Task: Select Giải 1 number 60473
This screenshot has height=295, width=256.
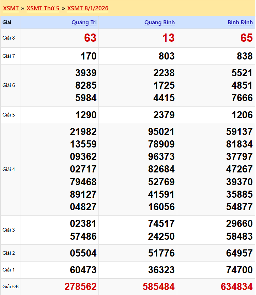Action: (x=83, y=270)
